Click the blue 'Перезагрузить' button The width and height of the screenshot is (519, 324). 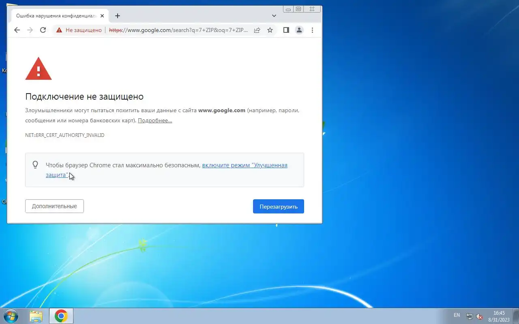tap(279, 206)
